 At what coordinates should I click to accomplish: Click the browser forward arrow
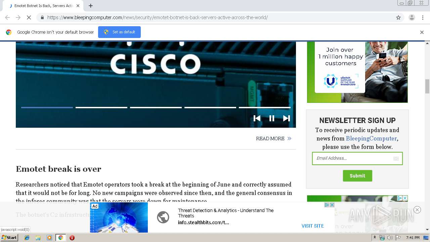coord(18,17)
